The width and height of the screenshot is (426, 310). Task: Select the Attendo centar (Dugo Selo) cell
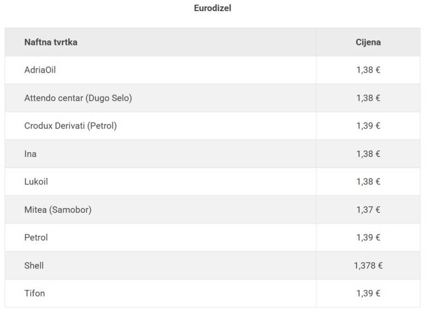[78, 98]
